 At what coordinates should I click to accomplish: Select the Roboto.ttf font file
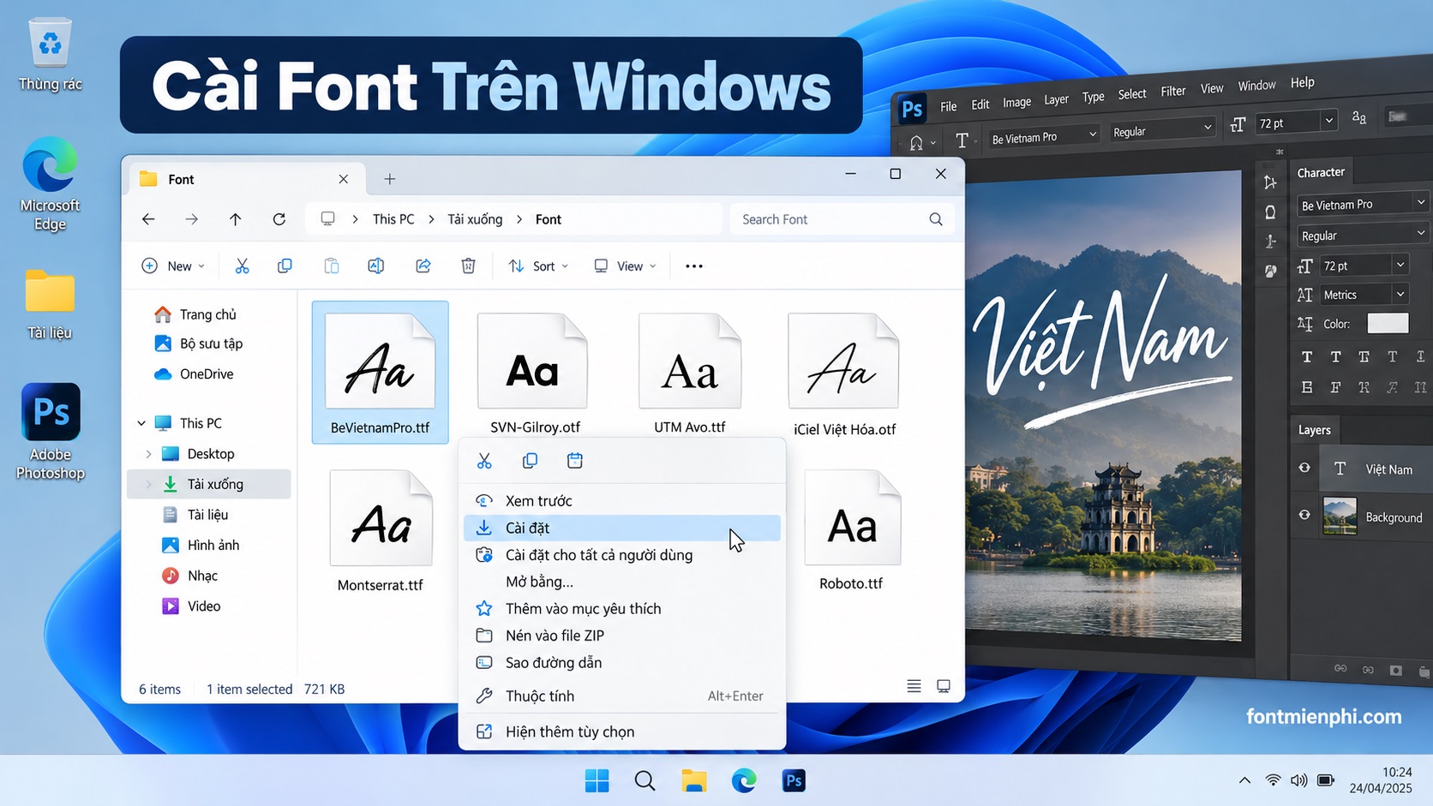[851, 532]
